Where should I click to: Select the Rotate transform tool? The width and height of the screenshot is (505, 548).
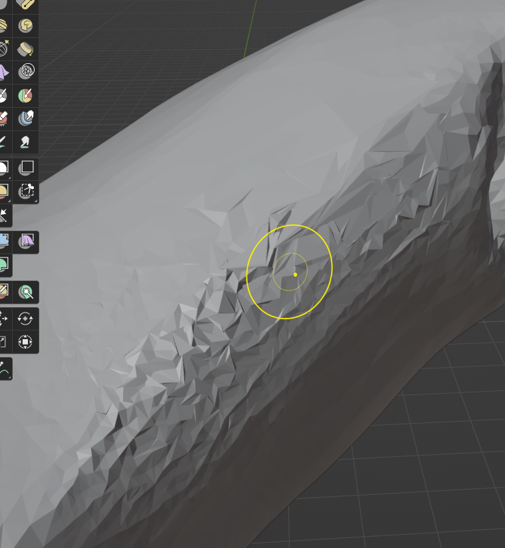tap(25, 319)
